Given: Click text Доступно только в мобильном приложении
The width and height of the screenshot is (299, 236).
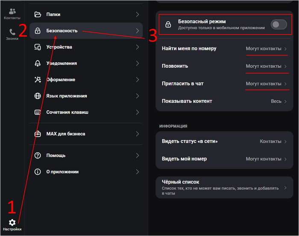Looking at the screenshot, I should click(221, 28).
